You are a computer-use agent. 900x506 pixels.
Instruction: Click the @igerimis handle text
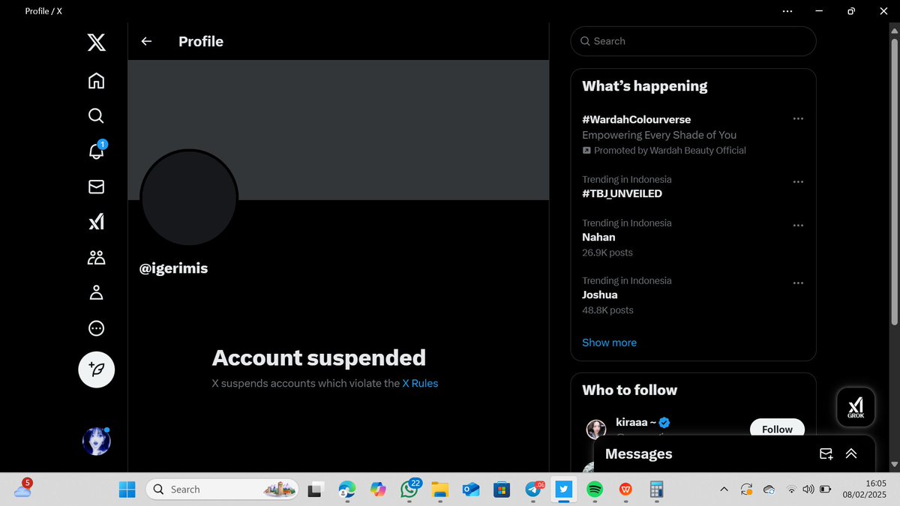click(x=173, y=268)
